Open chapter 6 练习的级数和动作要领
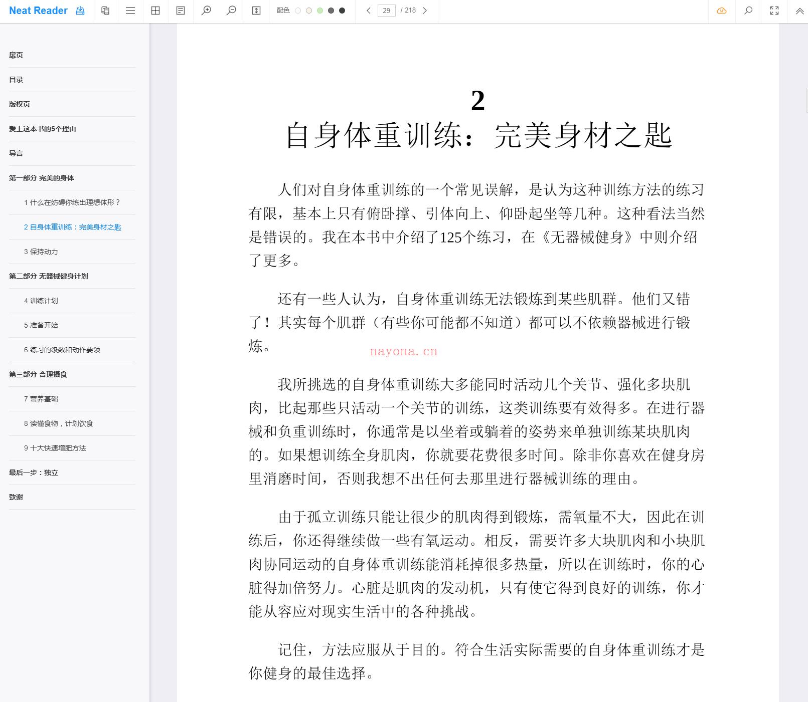808x702 pixels. (x=72, y=350)
